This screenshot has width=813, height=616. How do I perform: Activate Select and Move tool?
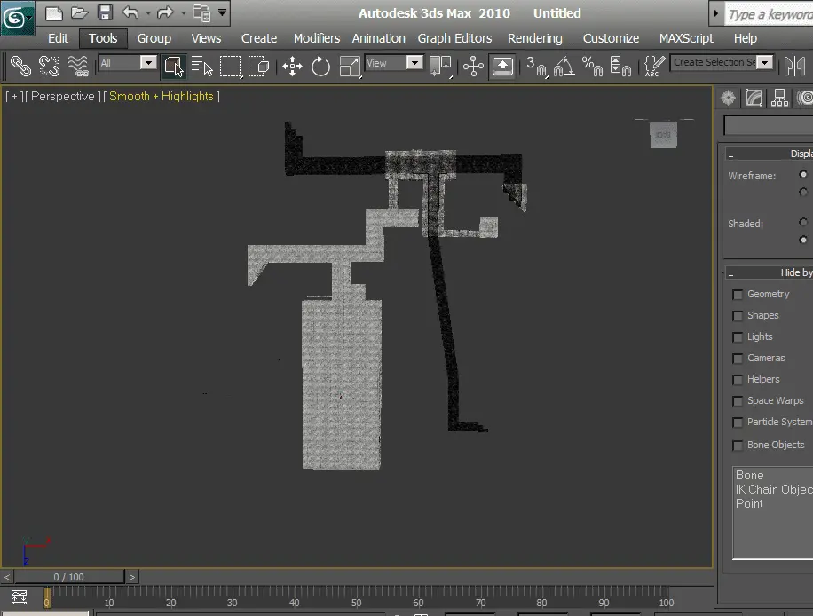292,67
